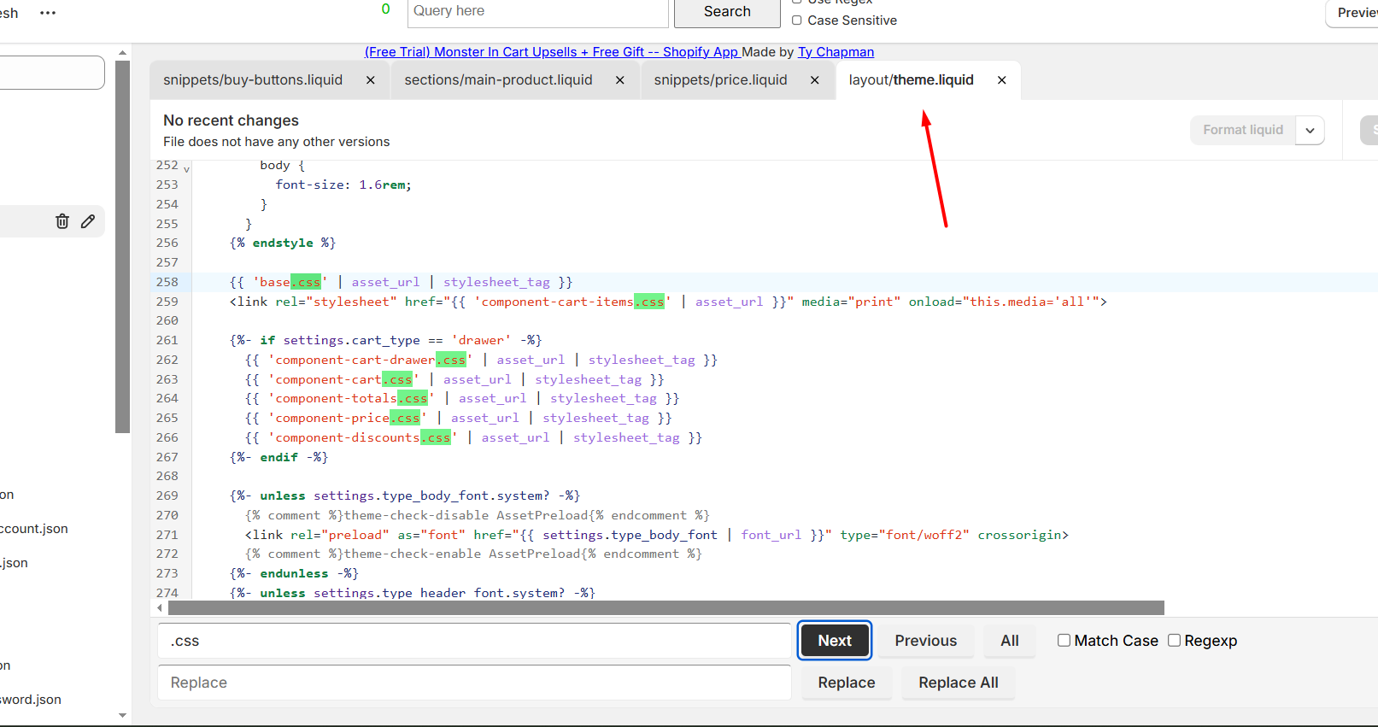Click line number 258 in gutter
Image resolution: width=1378 pixels, height=727 pixels.
[167, 282]
